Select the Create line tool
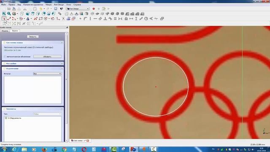This screenshot has width=270, height=152. (9, 19)
